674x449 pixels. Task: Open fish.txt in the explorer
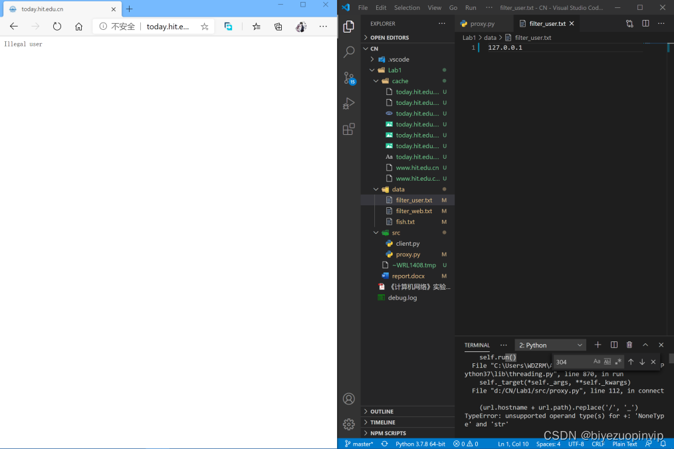click(407, 222)
